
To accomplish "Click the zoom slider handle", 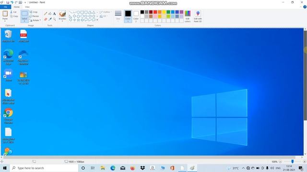I will (292, 161).
